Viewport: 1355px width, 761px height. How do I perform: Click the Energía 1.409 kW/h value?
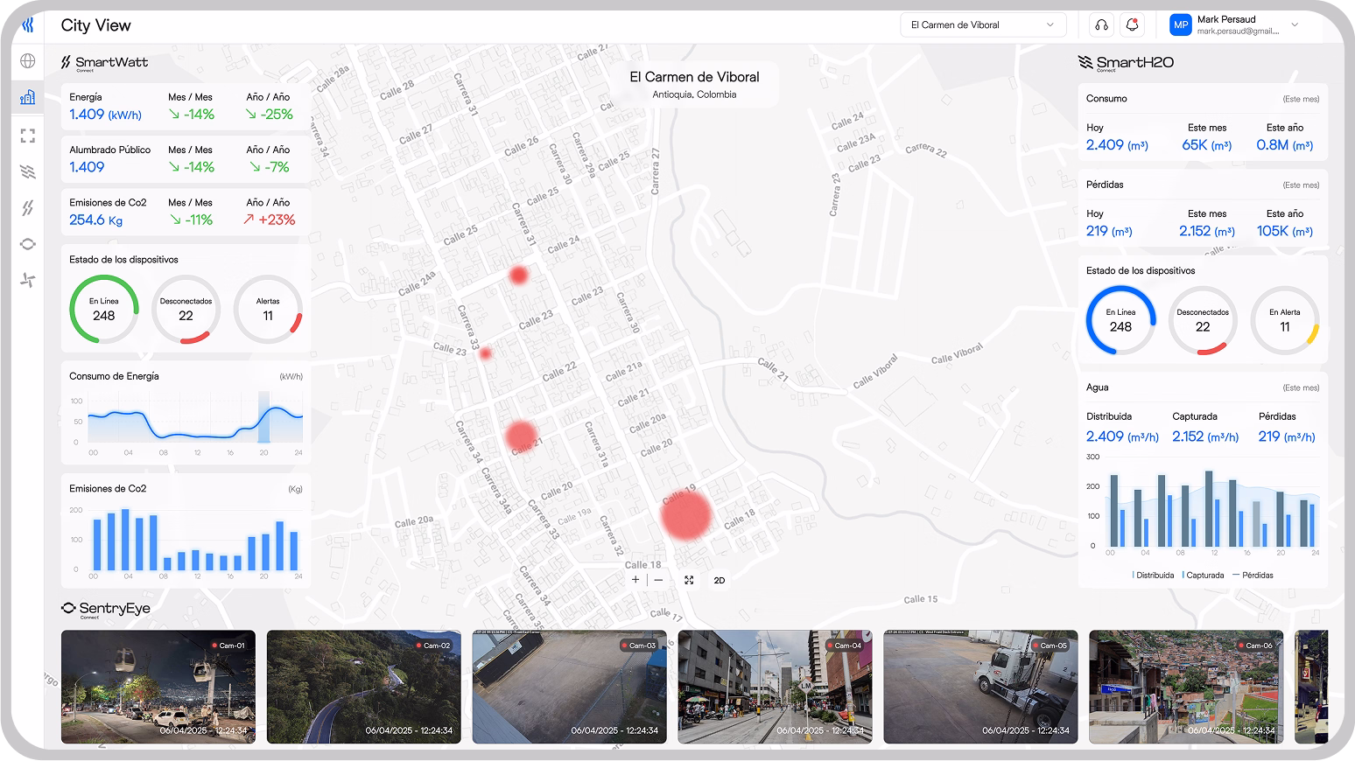point(105,115)
